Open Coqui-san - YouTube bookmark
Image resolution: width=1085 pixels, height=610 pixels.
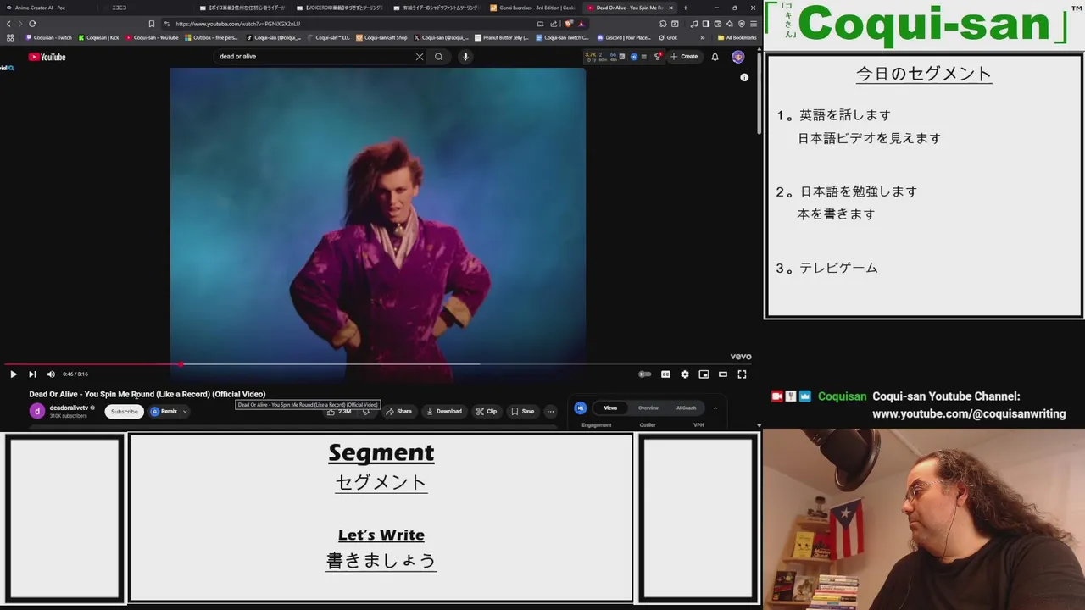point(152,37)
